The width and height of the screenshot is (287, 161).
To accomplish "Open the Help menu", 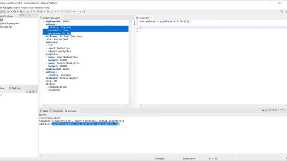I will [47, 8].
